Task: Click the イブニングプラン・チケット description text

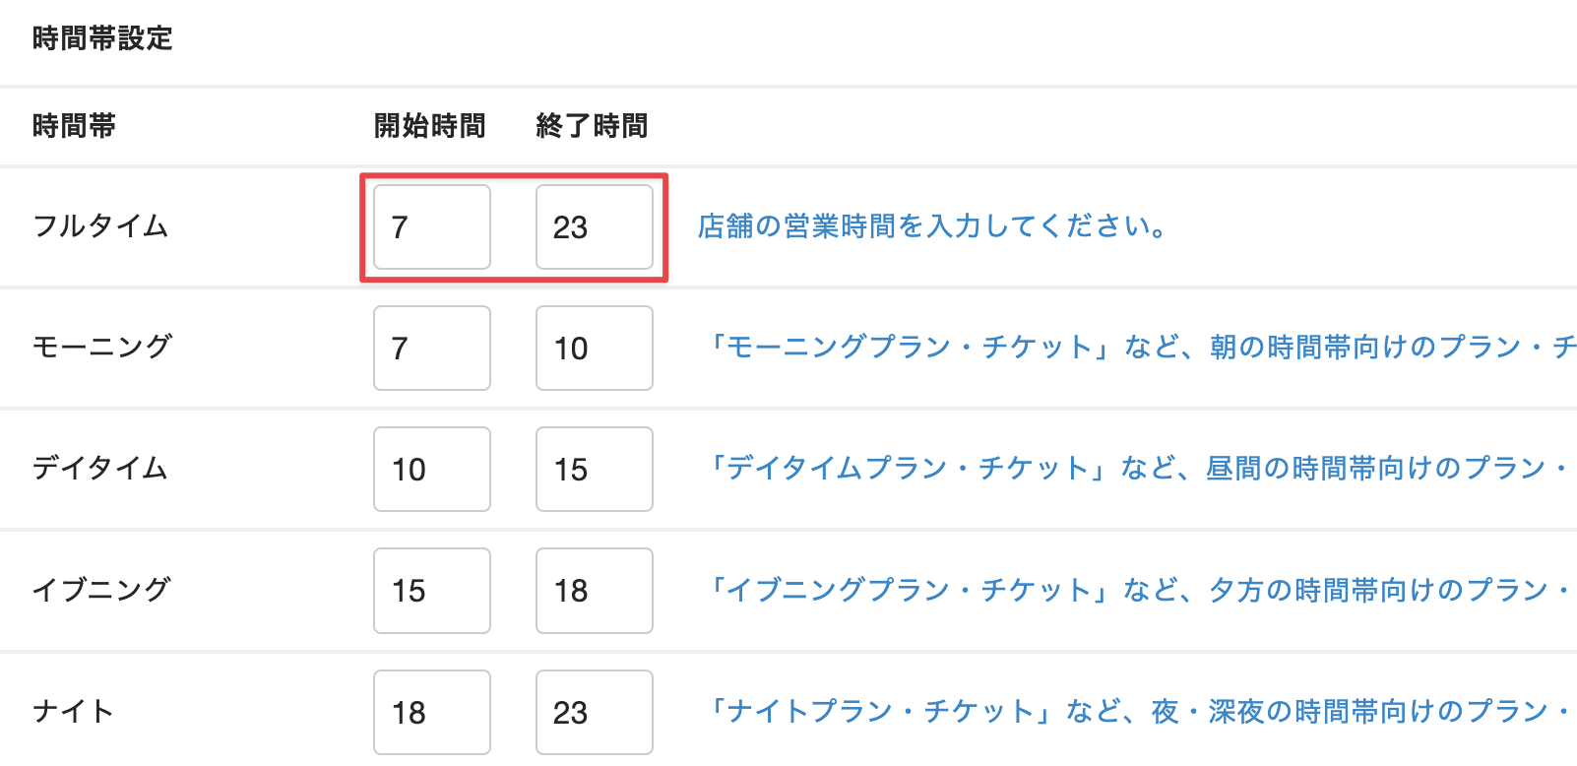Action: point(1139,590)
